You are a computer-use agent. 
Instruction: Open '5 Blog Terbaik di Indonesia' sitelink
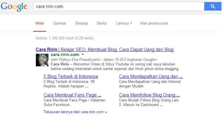coord(71,76)
